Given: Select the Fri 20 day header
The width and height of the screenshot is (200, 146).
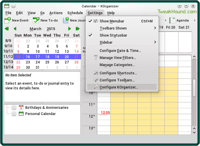Looking at the screenshot, I should (171, 27).
